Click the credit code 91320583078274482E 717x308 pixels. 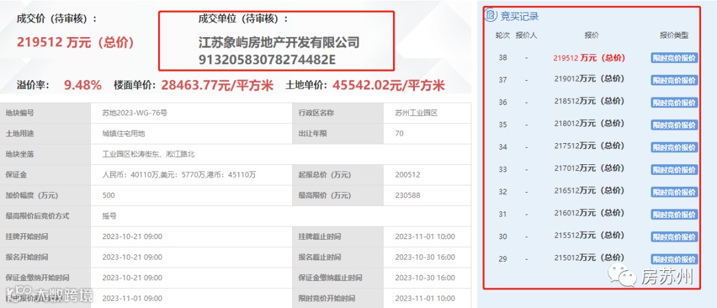point(267,60)
